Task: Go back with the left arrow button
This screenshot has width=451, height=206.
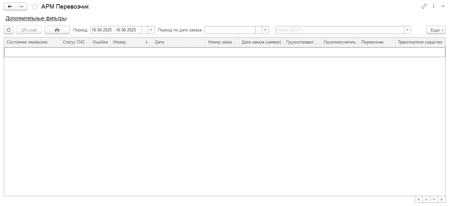Action: pos(10,6)
